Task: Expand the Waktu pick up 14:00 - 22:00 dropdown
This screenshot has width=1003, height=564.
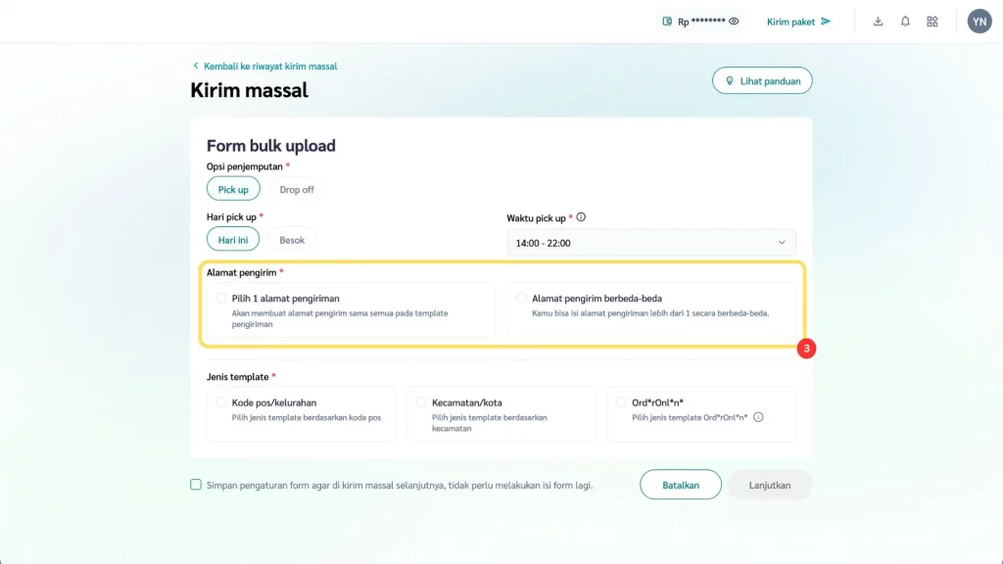Action: (x=650, y=242)
